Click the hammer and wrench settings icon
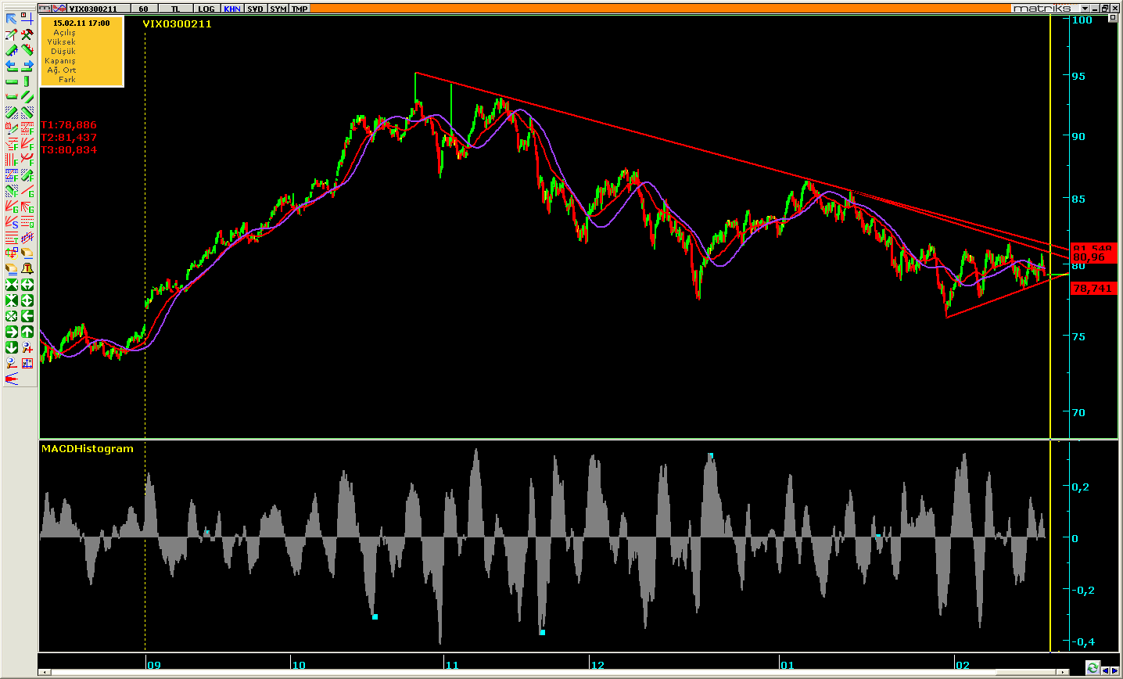 (x=27, y=34)
